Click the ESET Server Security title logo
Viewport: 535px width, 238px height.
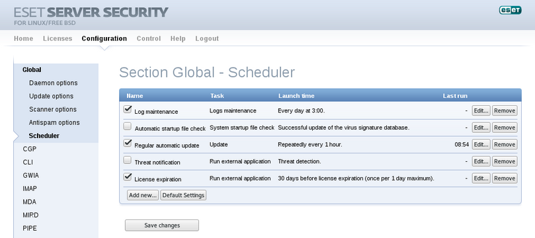[91, 16]
